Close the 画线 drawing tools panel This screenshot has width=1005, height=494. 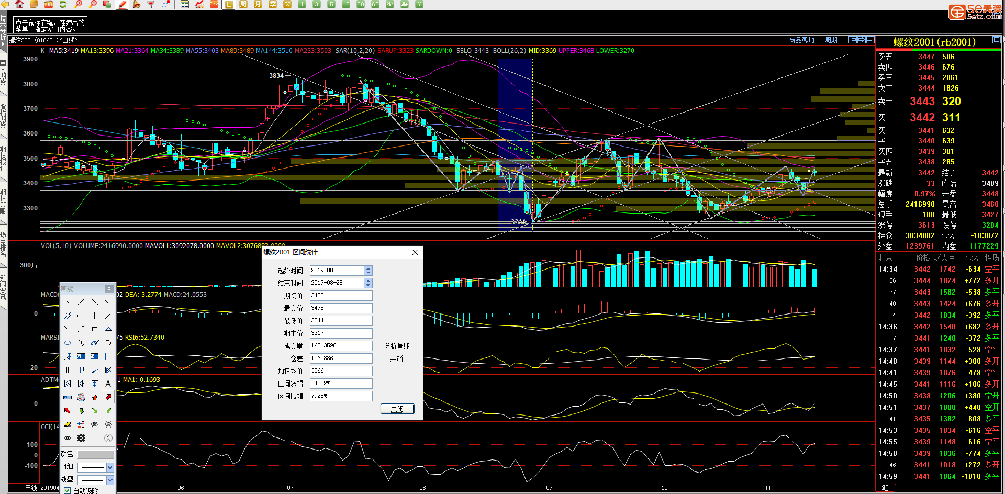[109, 289]
